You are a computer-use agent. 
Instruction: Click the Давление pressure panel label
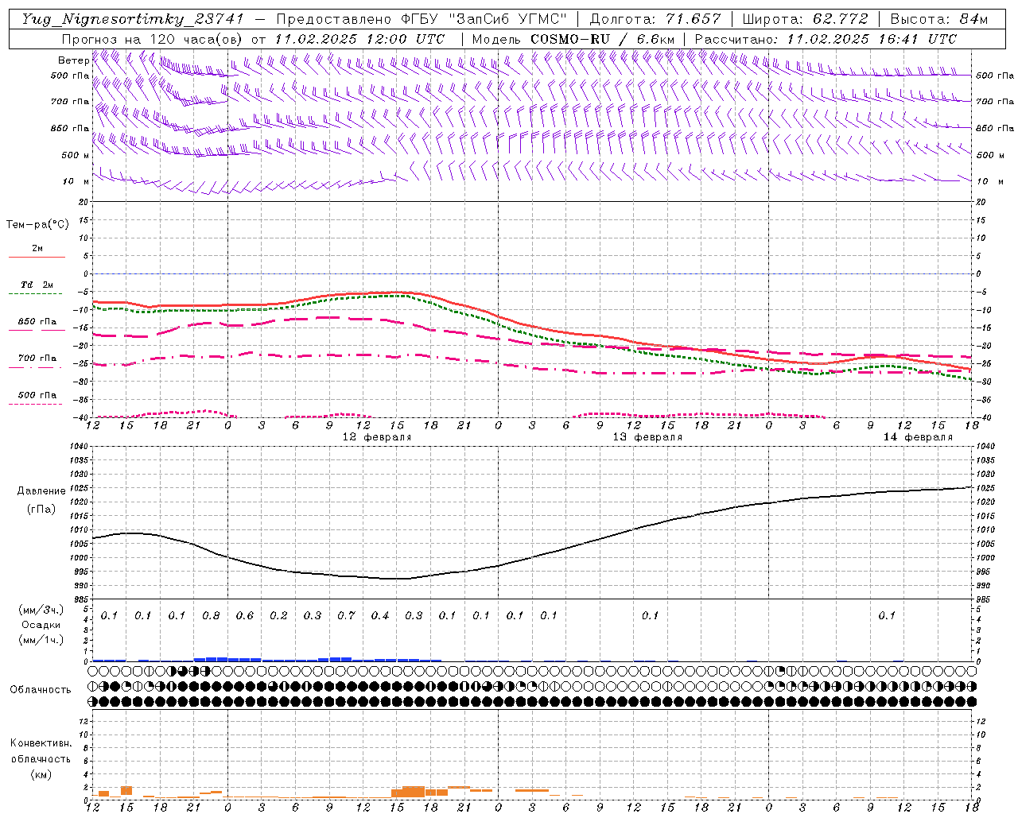click(41, 491)
